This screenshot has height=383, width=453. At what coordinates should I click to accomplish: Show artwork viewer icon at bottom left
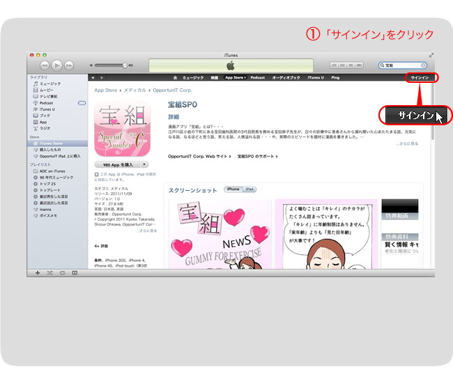(75, 272)
